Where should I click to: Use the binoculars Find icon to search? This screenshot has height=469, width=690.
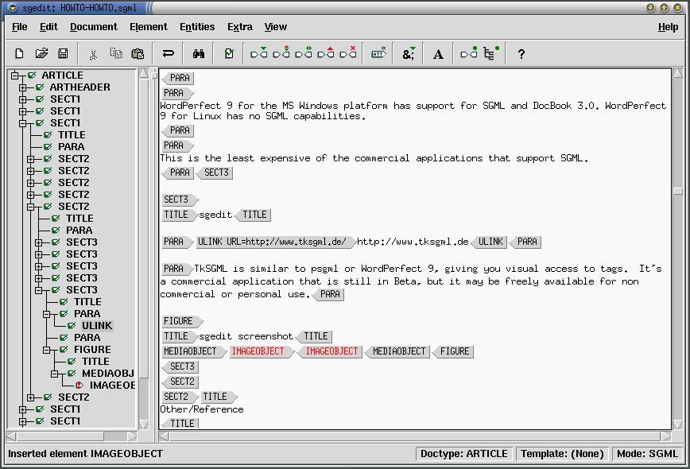coord(197,53)
